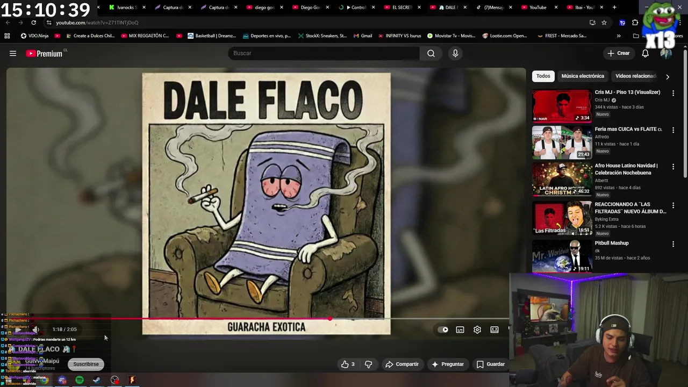This screenshot has height=387, width=688.
Task: Go back with browser back arrow
Action: pyautogui.click(x=8, y=23)
